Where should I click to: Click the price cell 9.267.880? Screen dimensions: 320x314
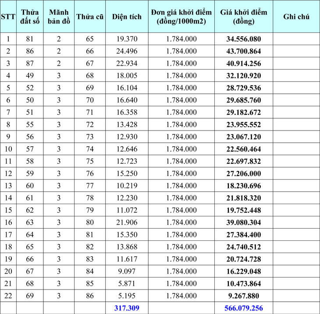tap(243, 296)
